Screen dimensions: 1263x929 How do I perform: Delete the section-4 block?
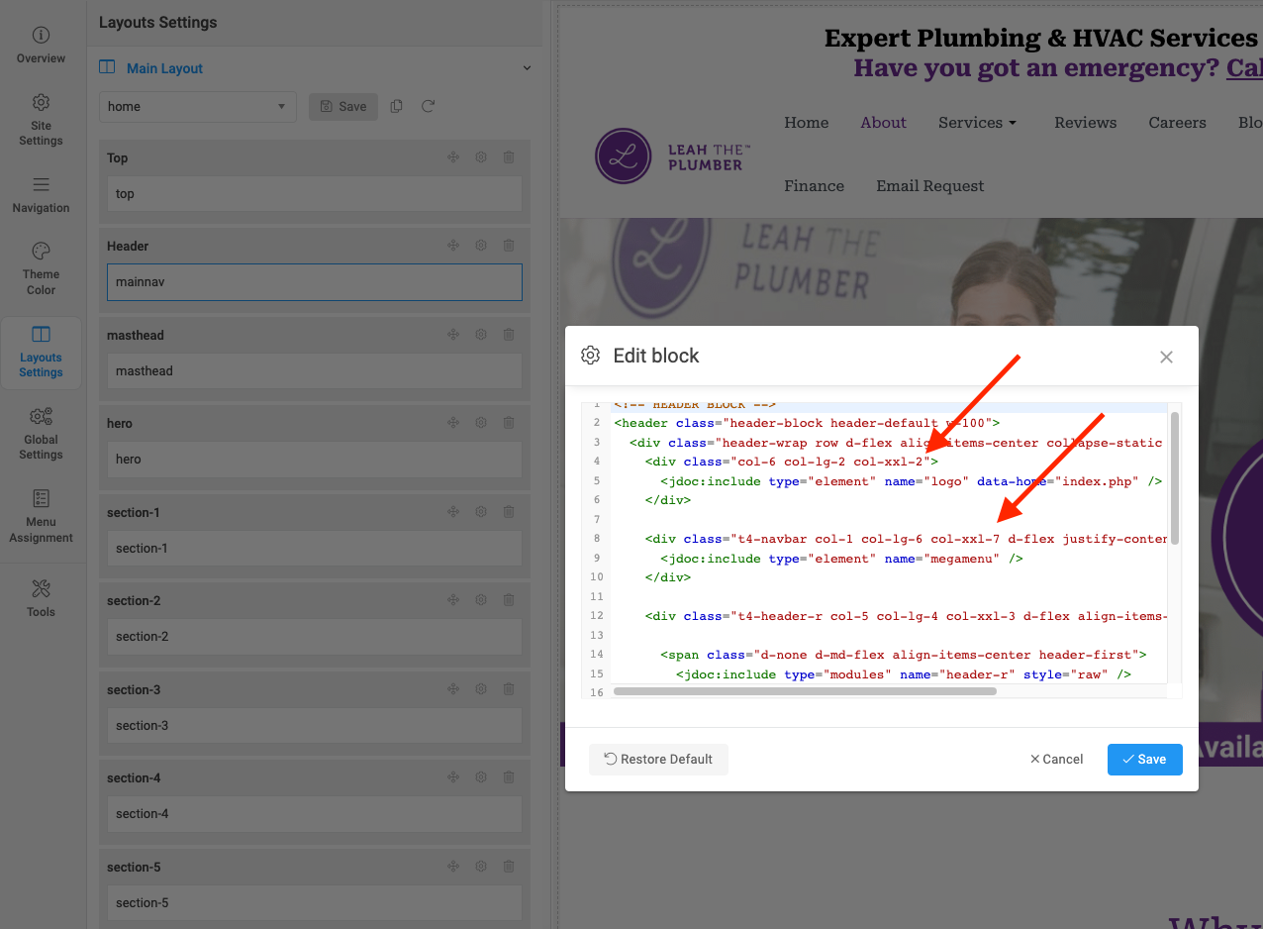[x=509, y=777]
